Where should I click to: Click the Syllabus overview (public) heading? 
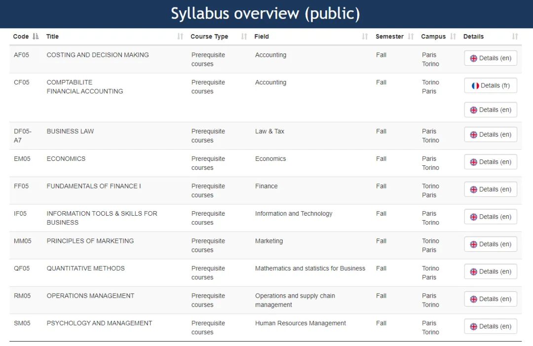[x=266, y=14]
